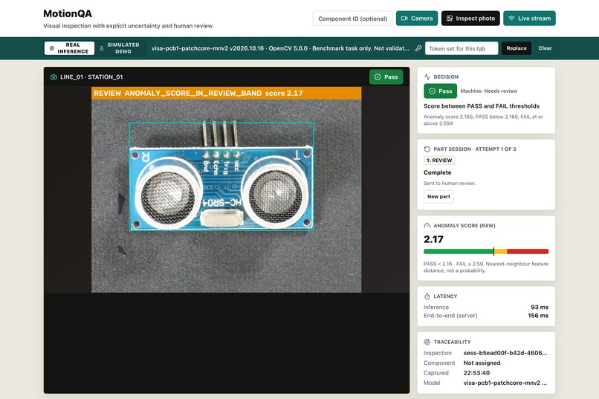
Task: Focus the Component ID input field
Action: click(x=352, y=19)
